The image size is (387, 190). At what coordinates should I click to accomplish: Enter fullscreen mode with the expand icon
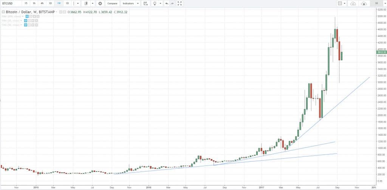[180, 3]
